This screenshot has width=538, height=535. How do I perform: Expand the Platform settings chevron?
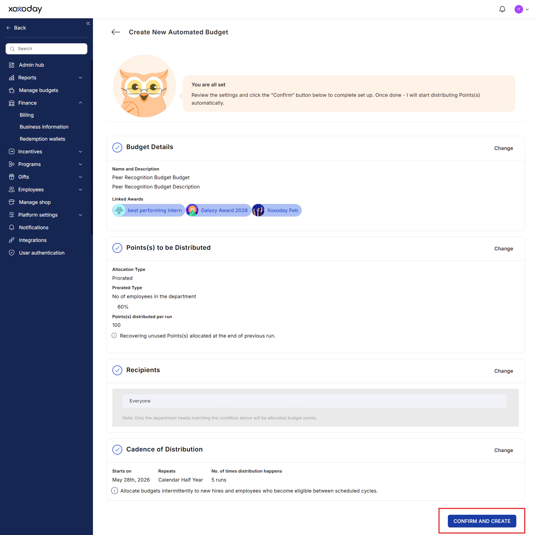[81, 215]
